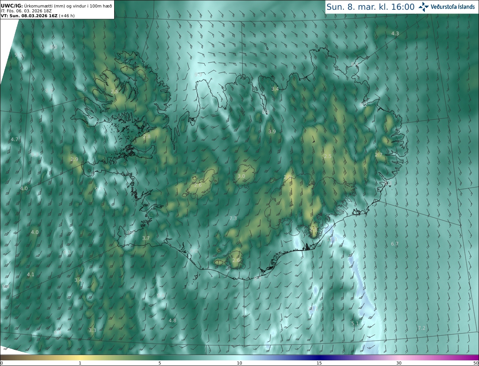Click the map value 4.8

(172, 320)
